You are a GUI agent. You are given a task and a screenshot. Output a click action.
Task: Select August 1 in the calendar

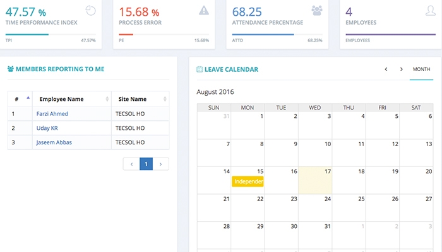248,125
